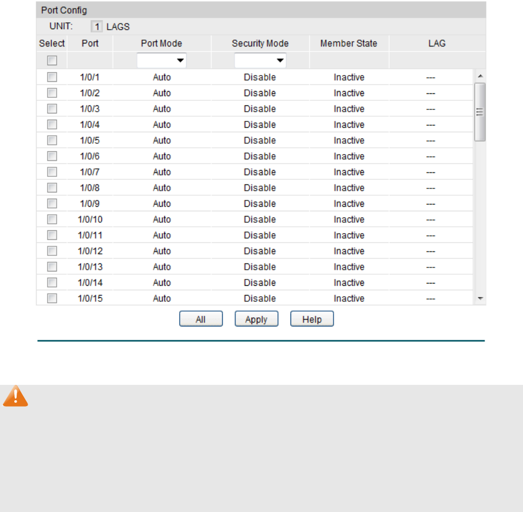Click the All button
Viewport: 523px width, 512px height.
tap(201, 319)
